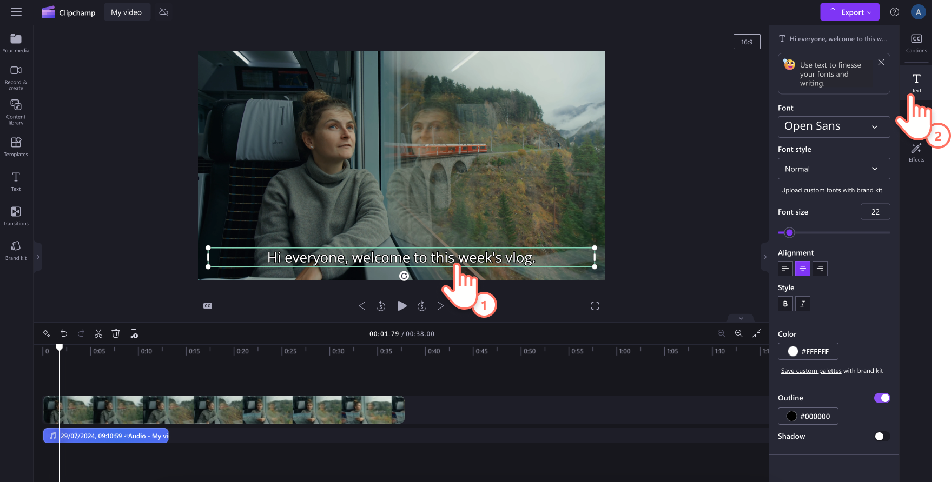This screenshot has height=482, width=951.
Task: Forward five seconds
Action: pos(422,306)
